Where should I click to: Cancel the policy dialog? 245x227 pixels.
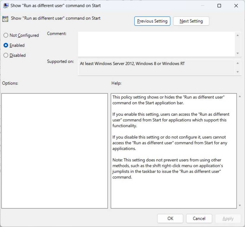199,218
